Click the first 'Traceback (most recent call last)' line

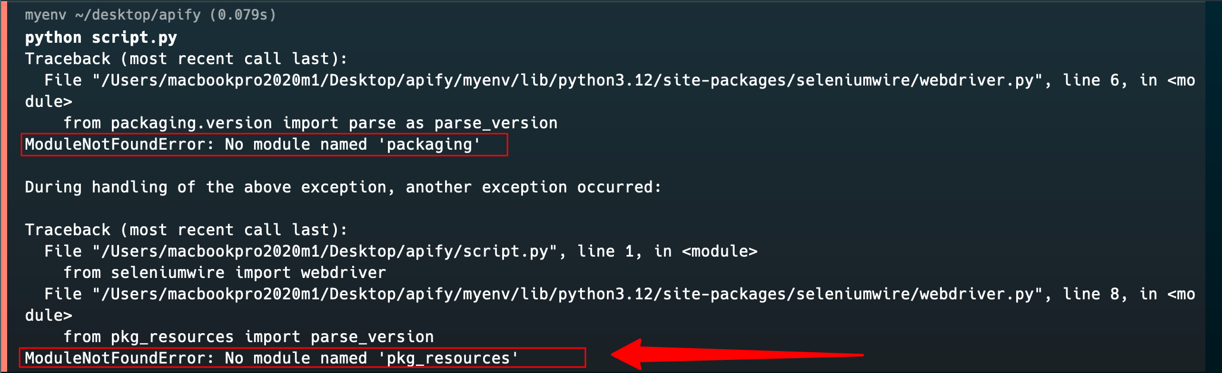[186, 59]
